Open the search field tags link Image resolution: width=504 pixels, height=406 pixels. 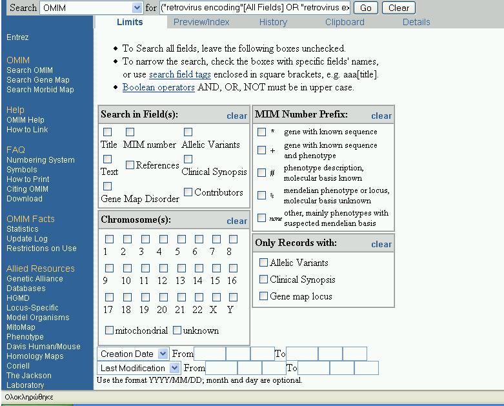tap(180, 74)
